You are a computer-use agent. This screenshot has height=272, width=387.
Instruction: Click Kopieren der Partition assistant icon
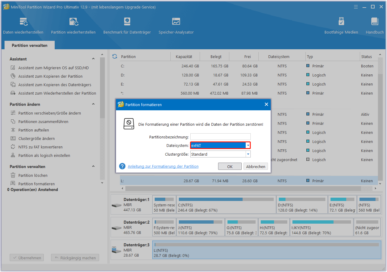click(13, 76)
